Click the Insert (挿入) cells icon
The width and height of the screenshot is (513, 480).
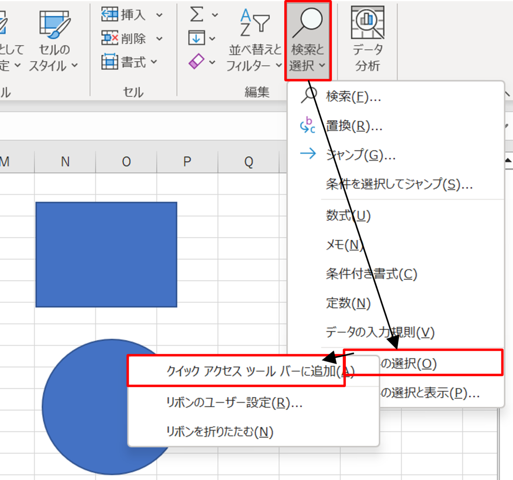[x=110, y=14]
